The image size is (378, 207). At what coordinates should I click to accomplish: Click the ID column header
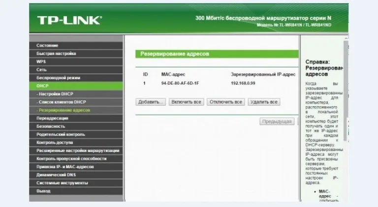145,74
